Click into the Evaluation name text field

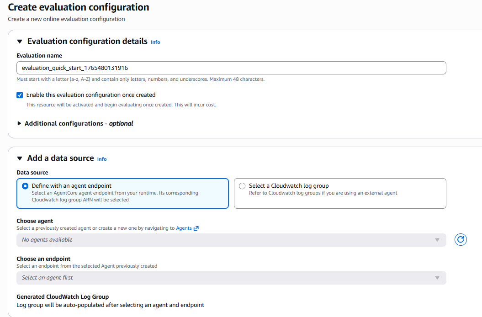231,68
